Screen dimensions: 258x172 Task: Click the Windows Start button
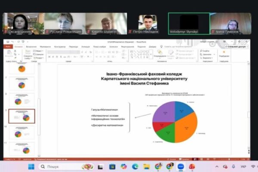pos(31,166)
